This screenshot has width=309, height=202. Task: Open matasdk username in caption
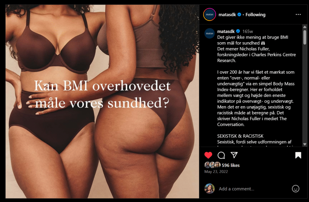point(226,31)
